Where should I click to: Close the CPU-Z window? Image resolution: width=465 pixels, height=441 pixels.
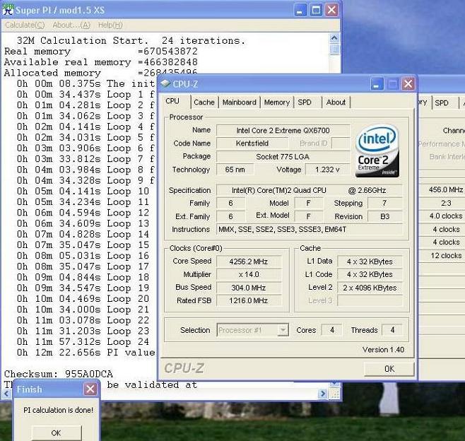tap(408, 84)
